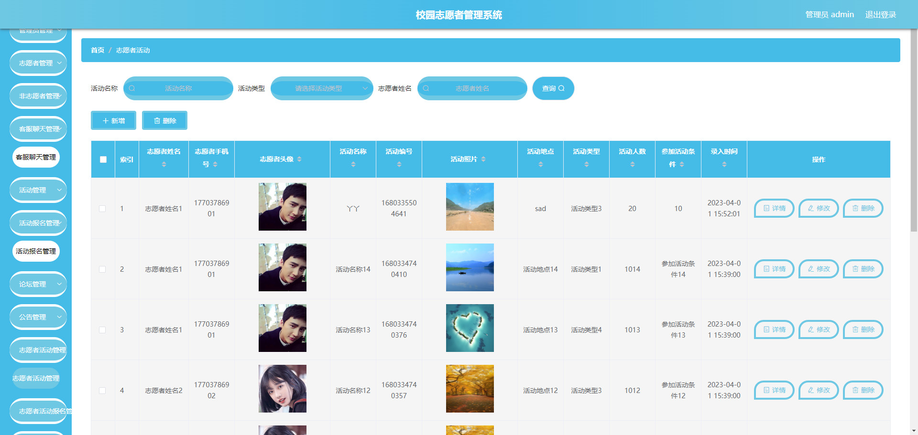
Task: Click the sort icon on 志愿者手机号 column
Action: point(215,164)
